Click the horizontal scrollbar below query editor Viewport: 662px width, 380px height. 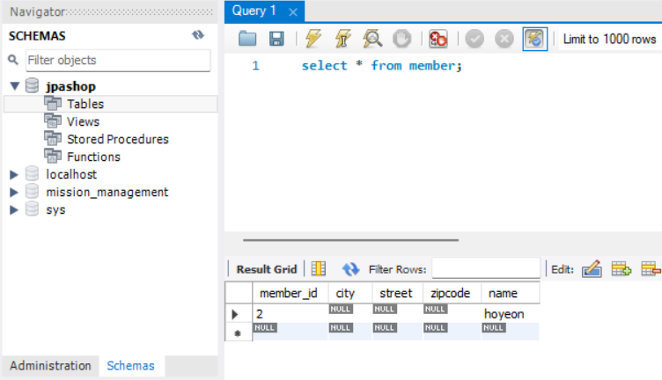[x=350, y=238]
